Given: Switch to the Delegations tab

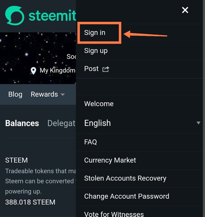Looking at the screenshot, I should [61, 123].
